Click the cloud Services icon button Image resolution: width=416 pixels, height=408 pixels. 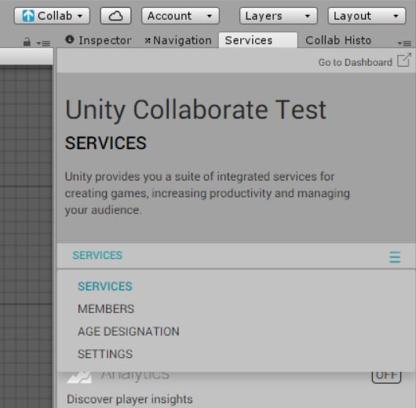coord(115,16)
